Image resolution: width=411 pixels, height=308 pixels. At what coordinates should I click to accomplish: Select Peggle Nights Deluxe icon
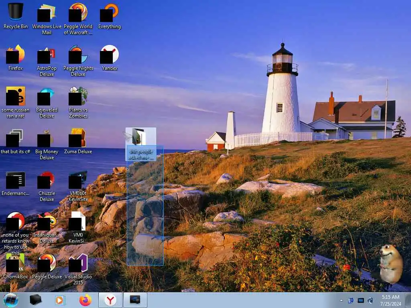78,61
